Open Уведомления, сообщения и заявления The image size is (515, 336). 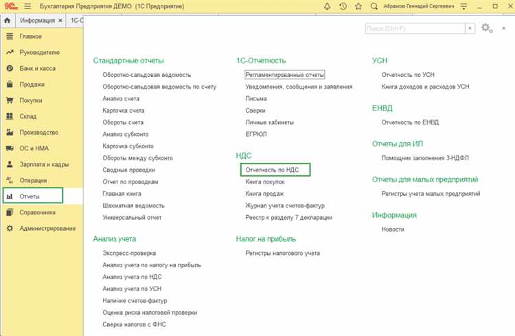299,87
